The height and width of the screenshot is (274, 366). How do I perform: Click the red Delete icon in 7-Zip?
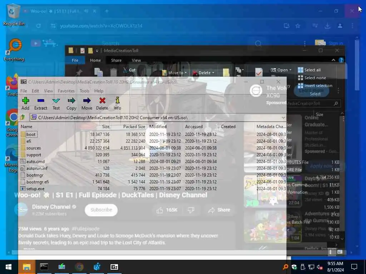point(102,104)
